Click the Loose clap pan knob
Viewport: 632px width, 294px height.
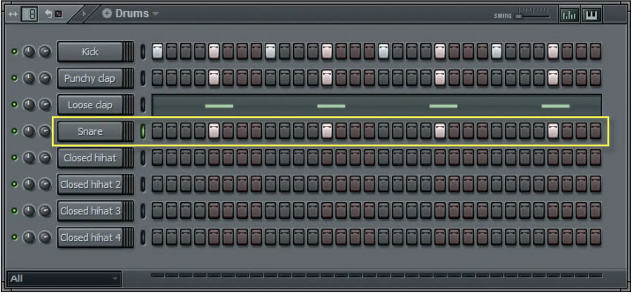pos(29,105)
